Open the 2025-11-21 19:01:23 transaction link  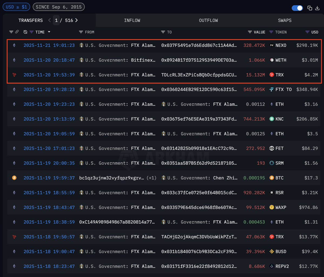tap(49, 45)
